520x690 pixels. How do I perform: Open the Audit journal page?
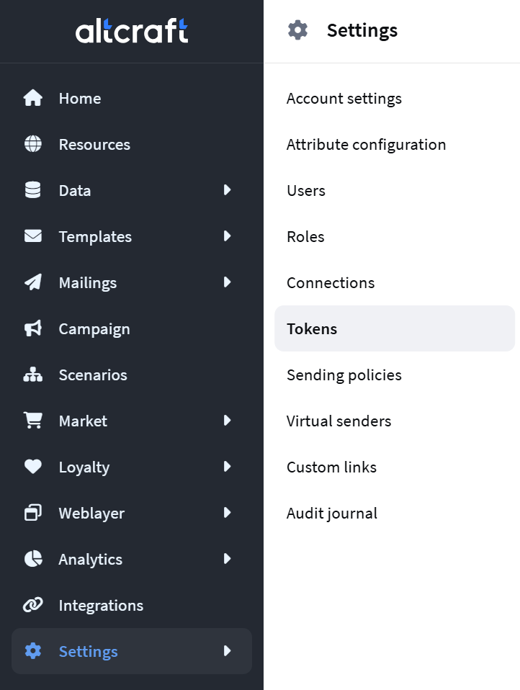coord(332,513)
